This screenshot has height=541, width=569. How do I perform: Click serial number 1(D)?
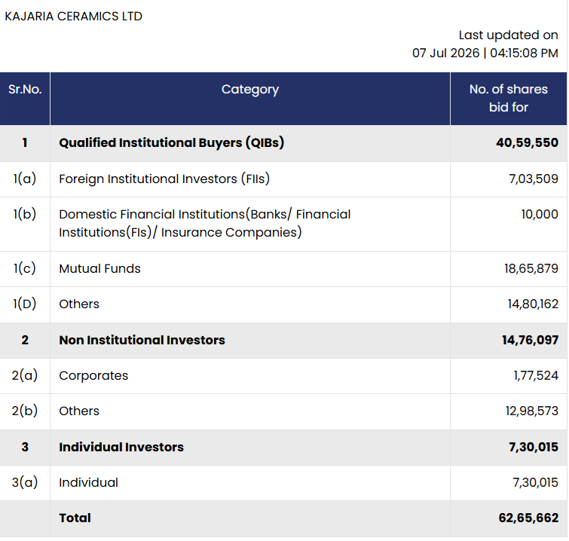coord(25,304)
